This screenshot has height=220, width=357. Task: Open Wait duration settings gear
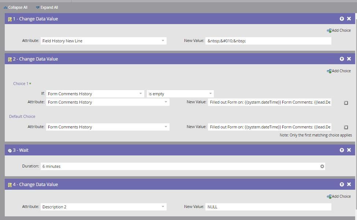[322, 166]
